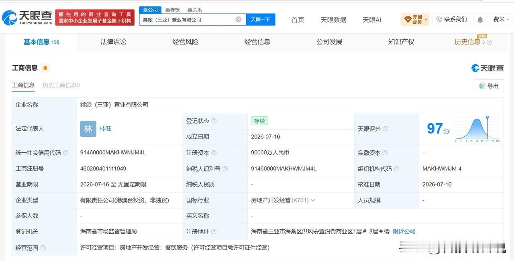
Task: Open the help icon next to 经营范围
Action: tap(43, 248)
